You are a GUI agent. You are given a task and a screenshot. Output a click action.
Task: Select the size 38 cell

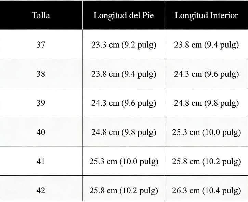pyautogui.click(x=41, y=74)
